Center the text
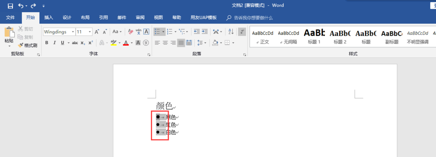436x157 pixels. (165, 43)
